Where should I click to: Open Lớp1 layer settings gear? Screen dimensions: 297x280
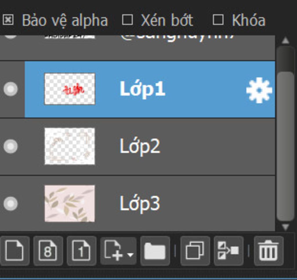(x=259, y=90)
